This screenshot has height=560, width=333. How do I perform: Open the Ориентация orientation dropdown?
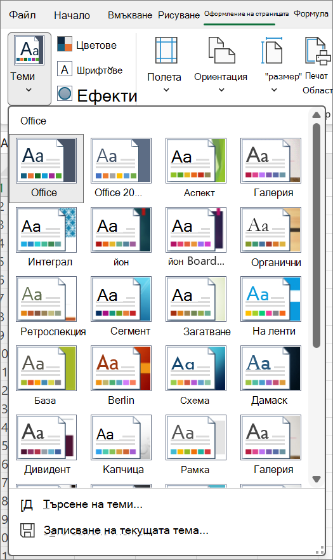(221, 65)
